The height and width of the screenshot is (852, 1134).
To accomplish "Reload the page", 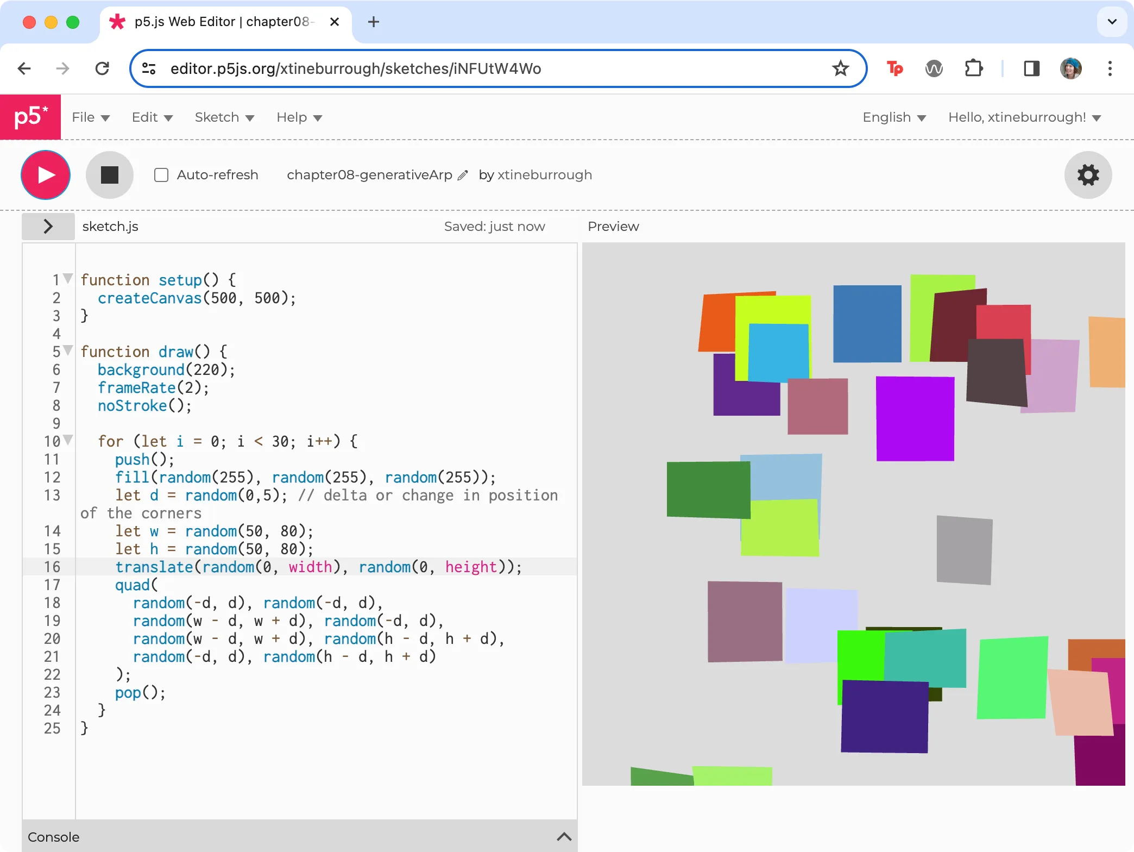I will pyautogui.click(x=103, y=68).
